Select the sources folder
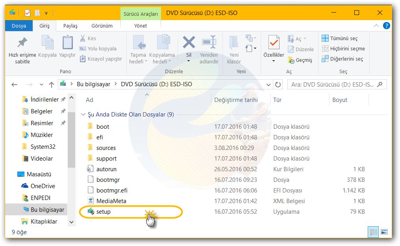Viewport: 400px width, 246px height. [106, 148]
